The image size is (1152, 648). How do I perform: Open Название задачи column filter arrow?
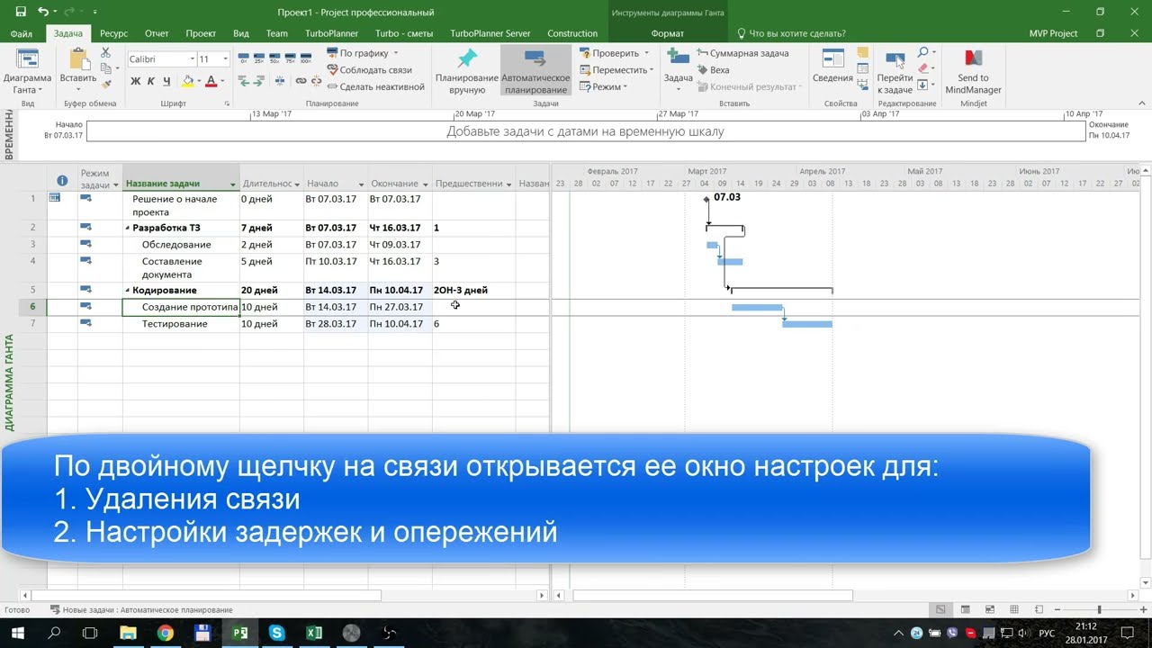(x=232, y=184)
